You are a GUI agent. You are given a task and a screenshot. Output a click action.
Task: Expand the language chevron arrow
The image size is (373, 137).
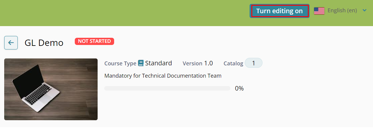(x=365, y=10)
